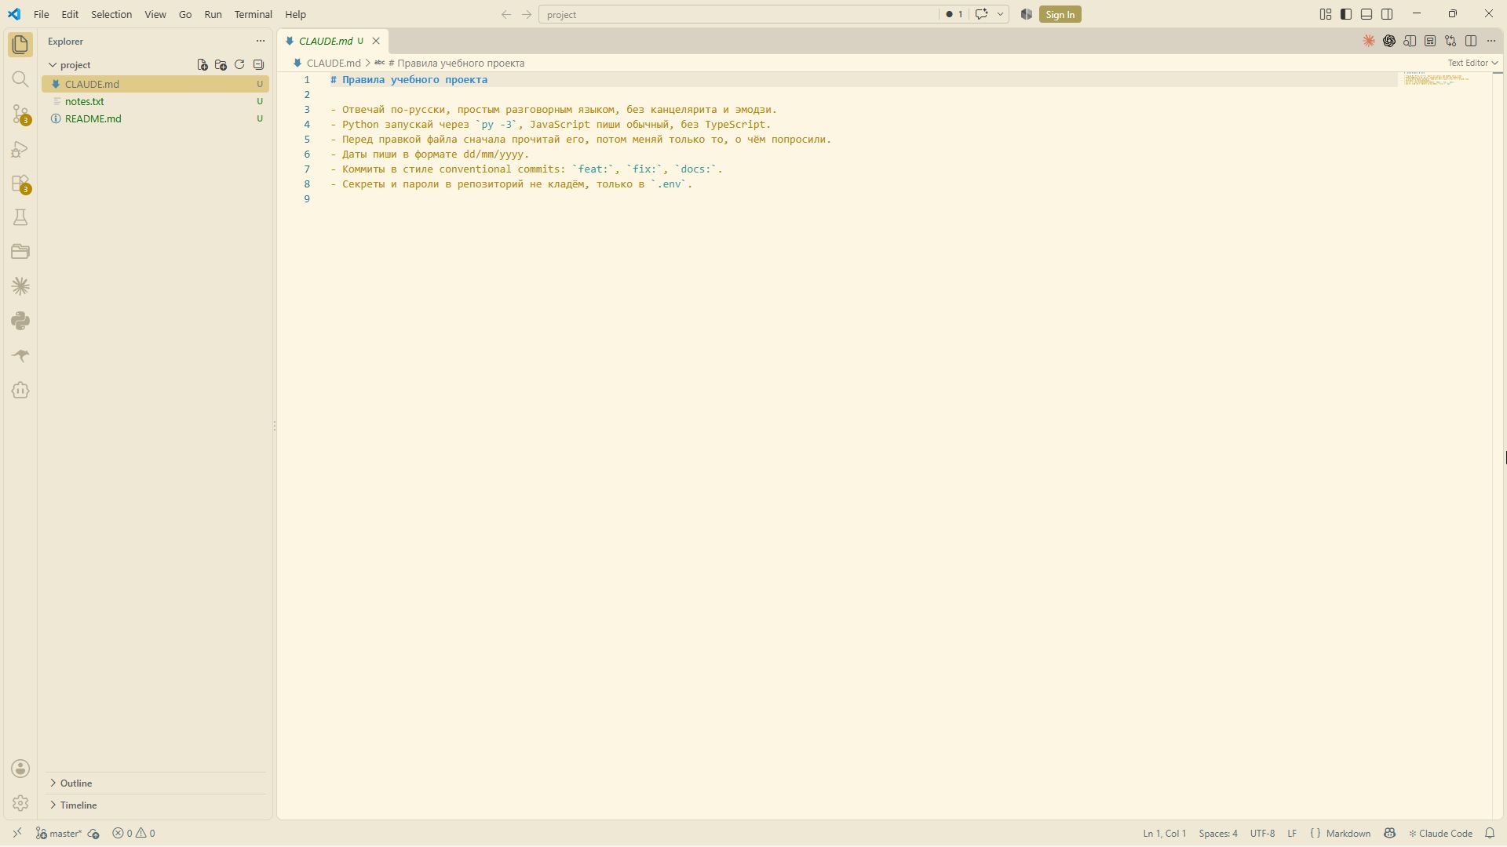Open the Run and Debug view
The width and height of the screenshot is (1507, 847).
coord(20,148)
